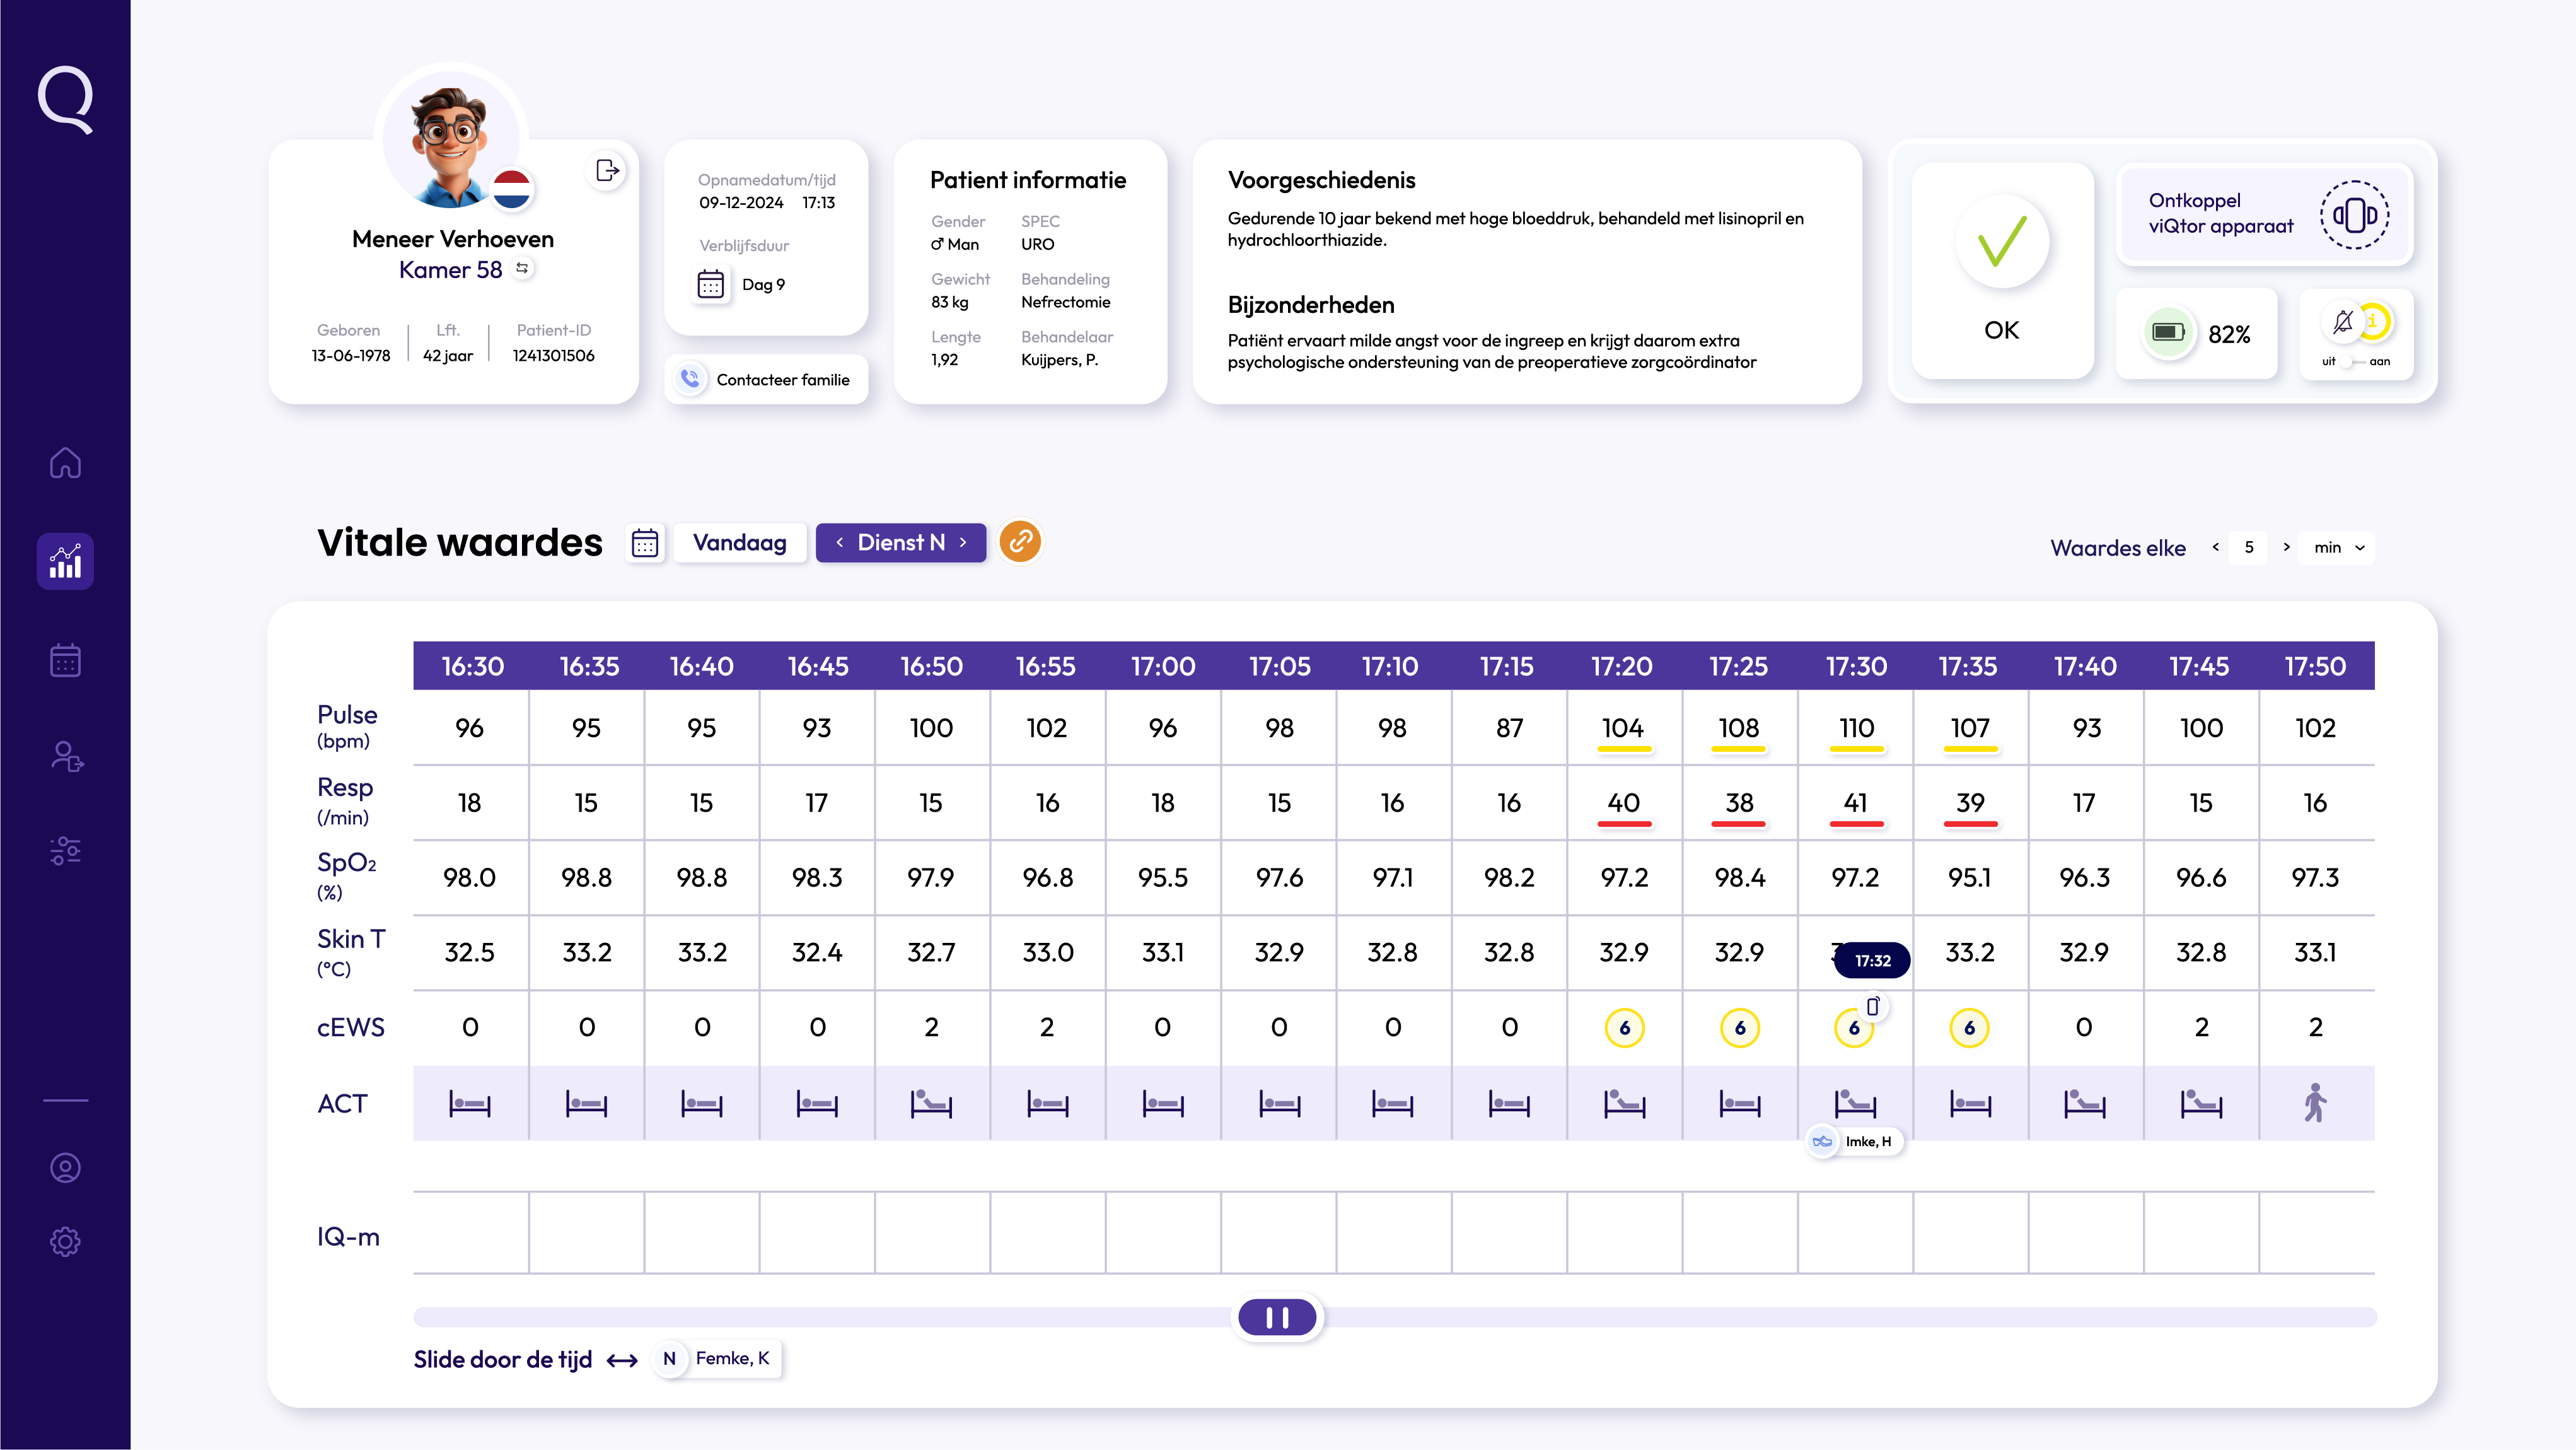Decrease the interval value with left arrow
Viewport: 2576px width, 1450px height.
click(2216, 547)
